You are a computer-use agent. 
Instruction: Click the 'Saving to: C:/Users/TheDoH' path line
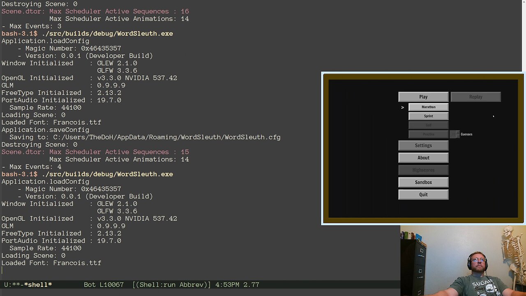coord(145,137)
